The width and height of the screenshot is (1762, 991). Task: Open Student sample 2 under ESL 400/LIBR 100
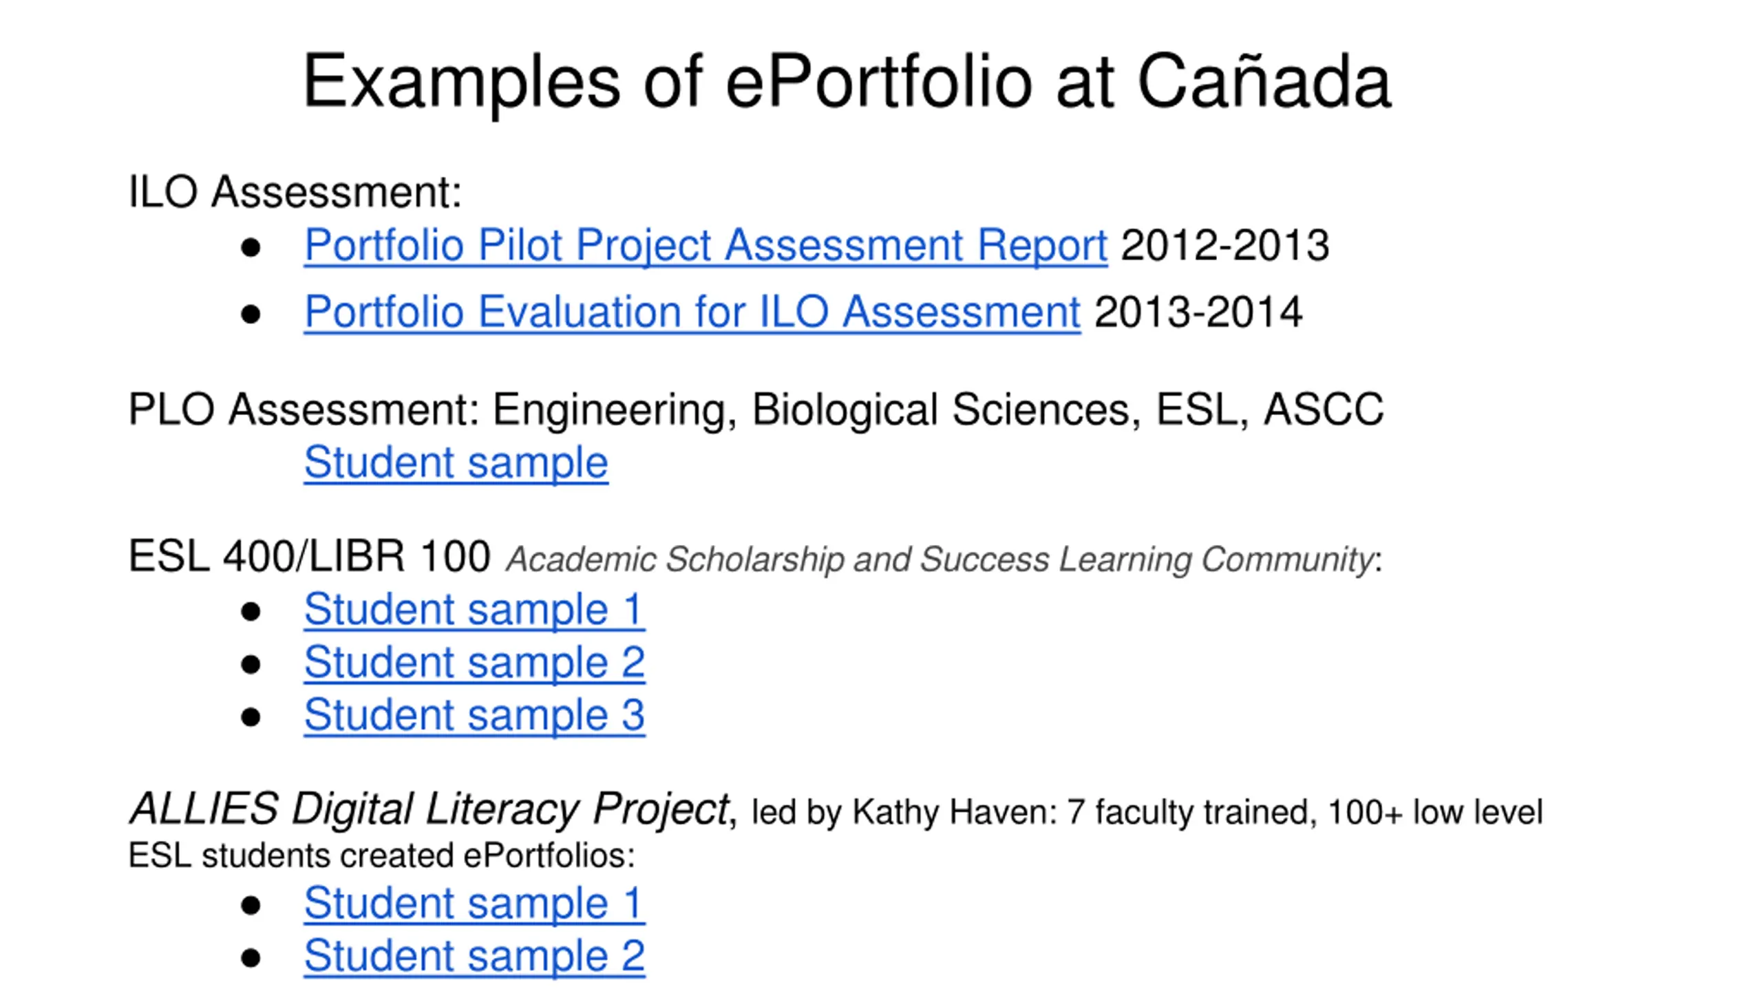[x=474, y=662]
